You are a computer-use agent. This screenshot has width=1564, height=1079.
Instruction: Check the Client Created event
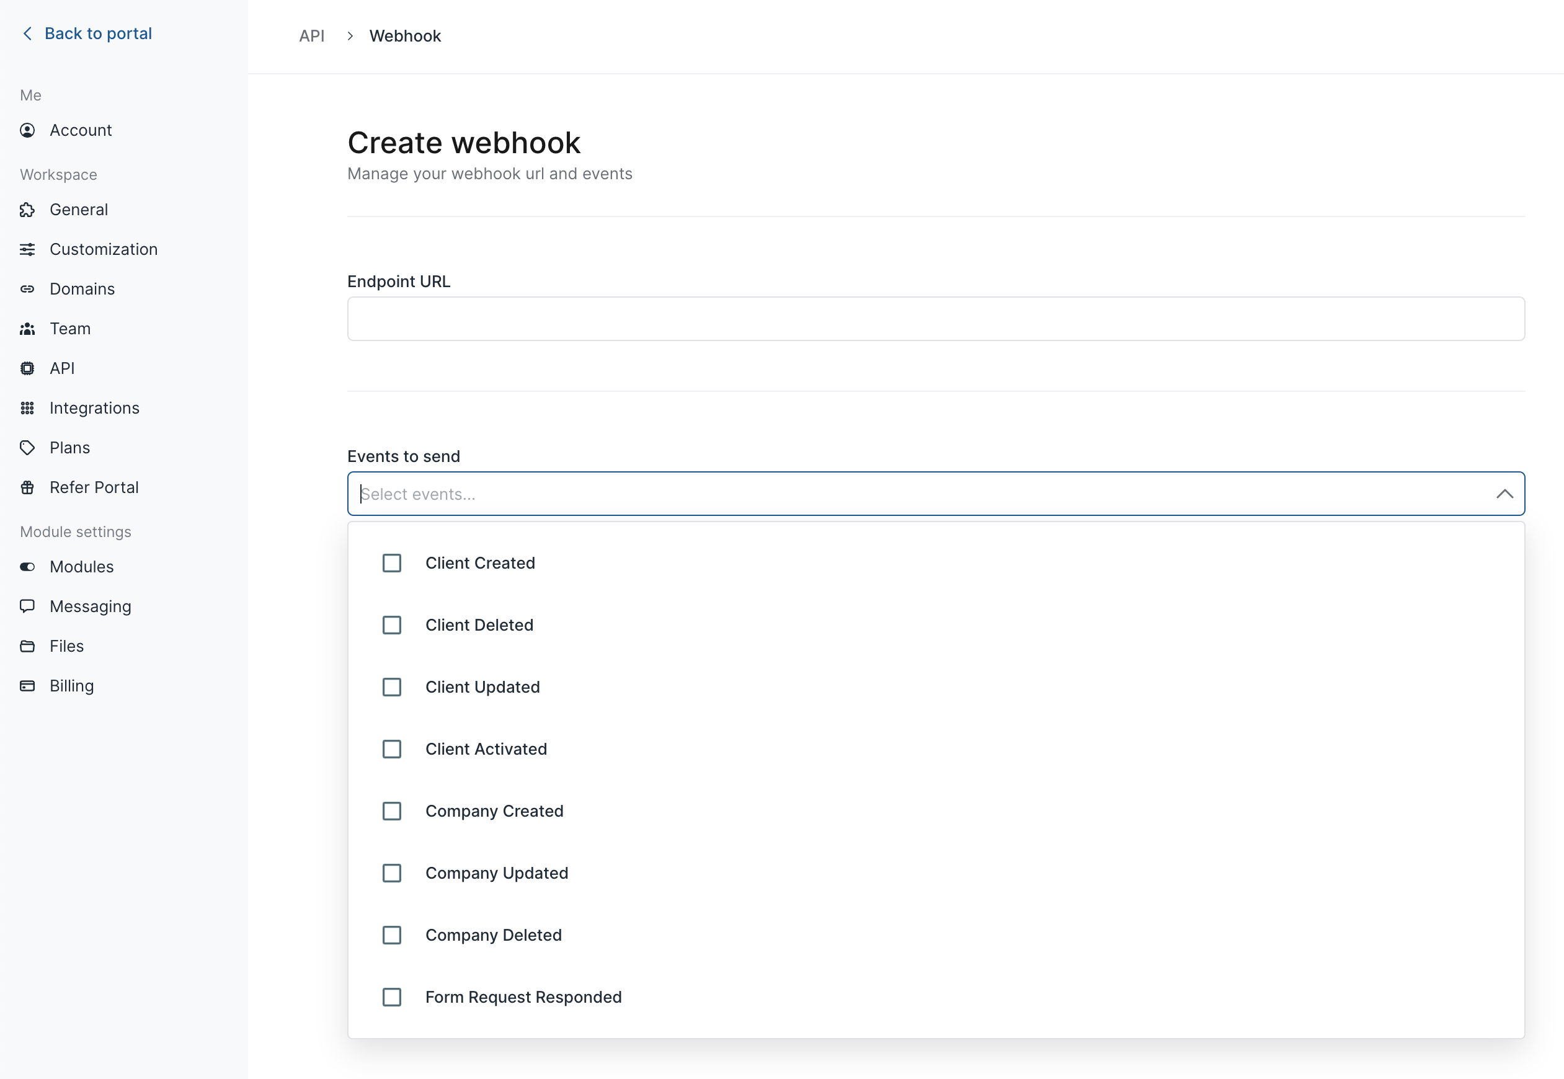click(392, 563)
